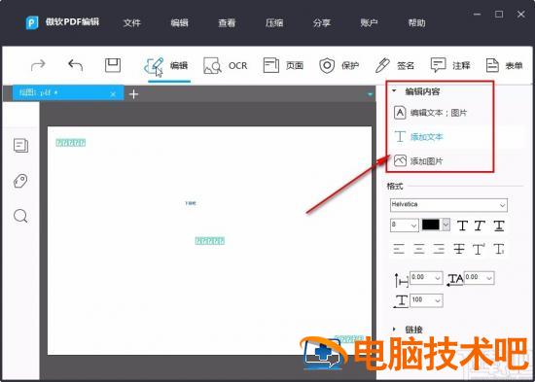Save the document with the floppy disk icon
The height and width of the screenshot is (382, 535).
click(x=113, y=65)
